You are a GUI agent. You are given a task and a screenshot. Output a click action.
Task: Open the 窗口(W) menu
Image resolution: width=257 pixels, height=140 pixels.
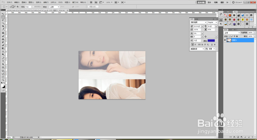pos(75,2)
